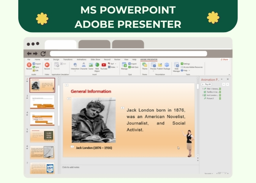Image resolution: width=256 pixels, height=183 pixels.
Task: Open the File menu tab
Action: coord(29,59)
